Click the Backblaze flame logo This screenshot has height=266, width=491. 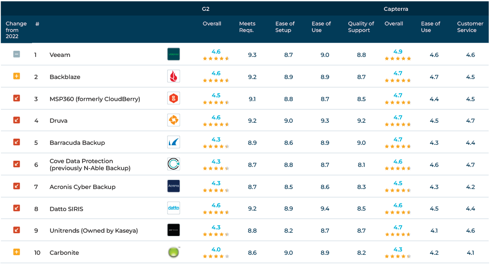coord(173,77)
